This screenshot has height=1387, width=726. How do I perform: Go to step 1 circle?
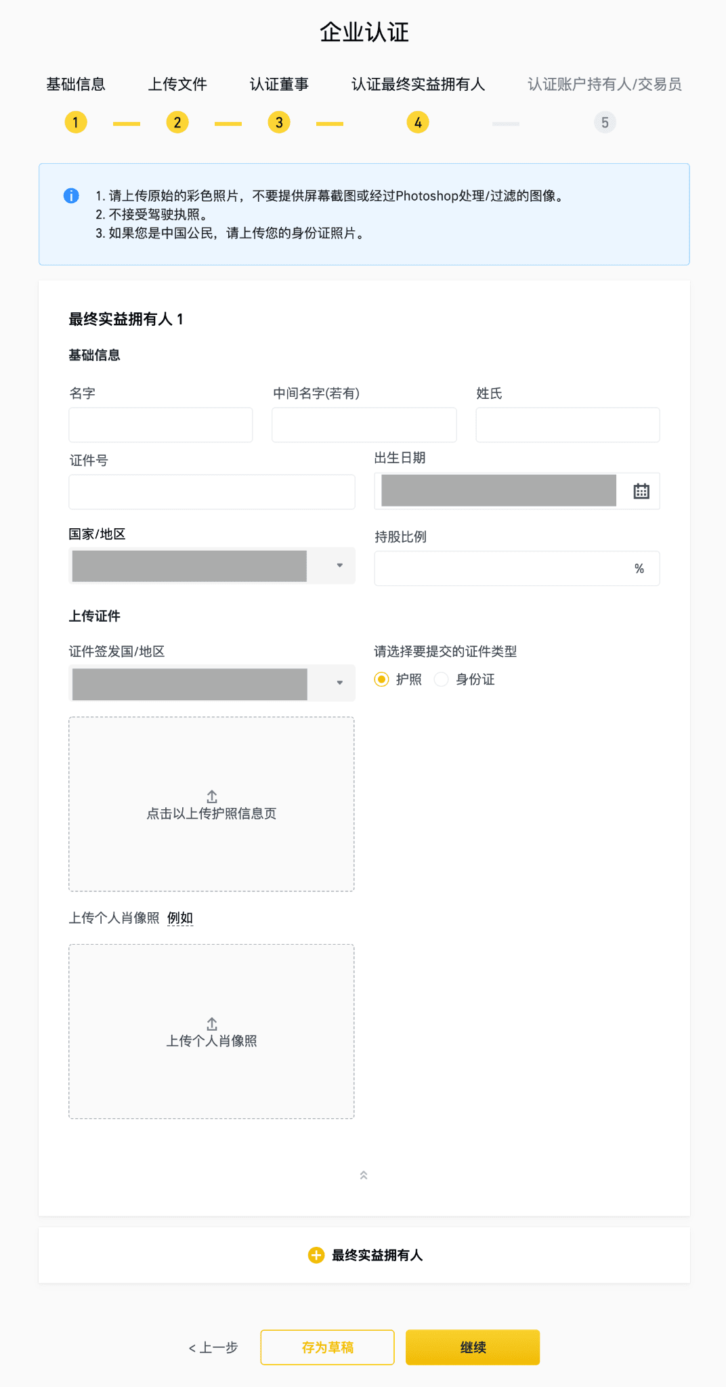pos(76,123)
